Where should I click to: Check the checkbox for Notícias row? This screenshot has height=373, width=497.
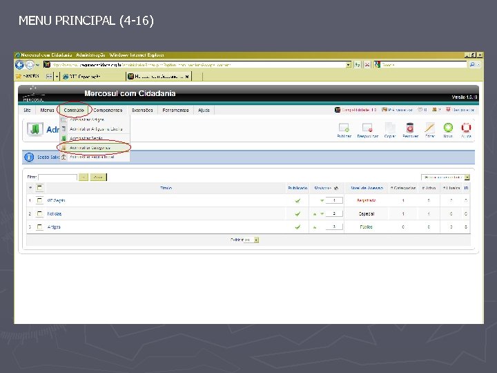(x=39, y=213)
